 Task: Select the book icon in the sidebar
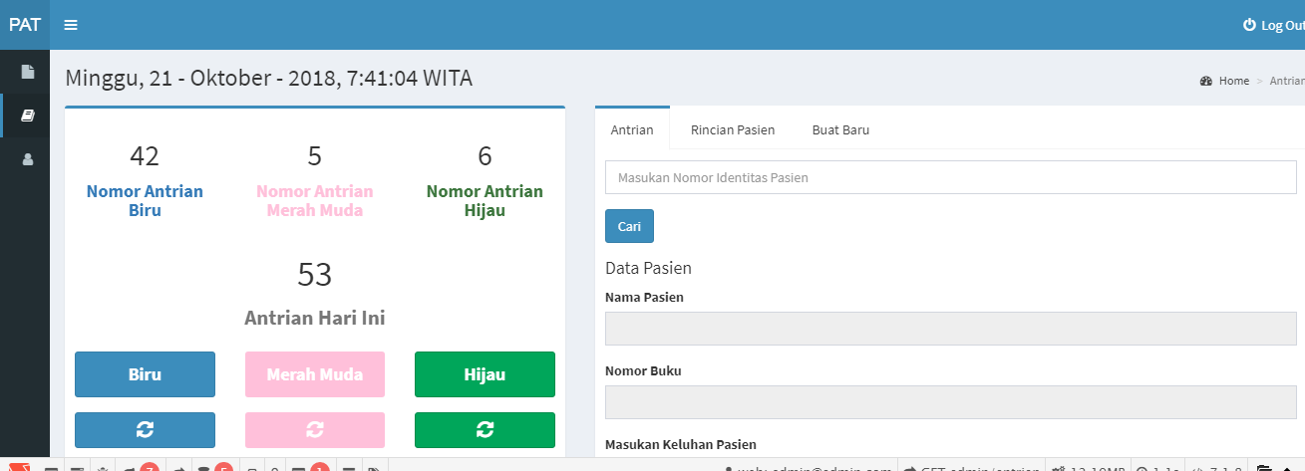pos(28,116)
